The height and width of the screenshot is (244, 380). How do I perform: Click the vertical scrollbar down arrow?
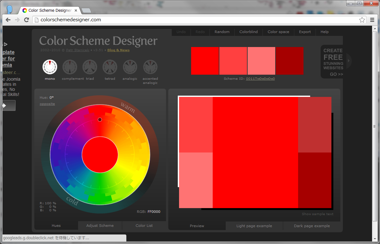pyautogui.click(x=374, y=239)
